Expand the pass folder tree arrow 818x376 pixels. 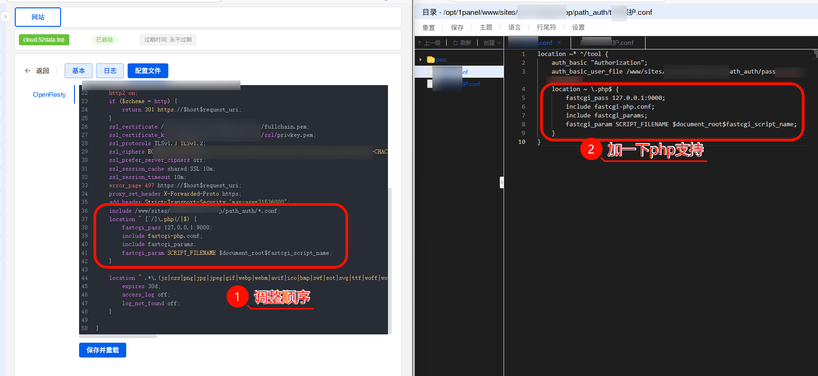(x=420, y=60)
